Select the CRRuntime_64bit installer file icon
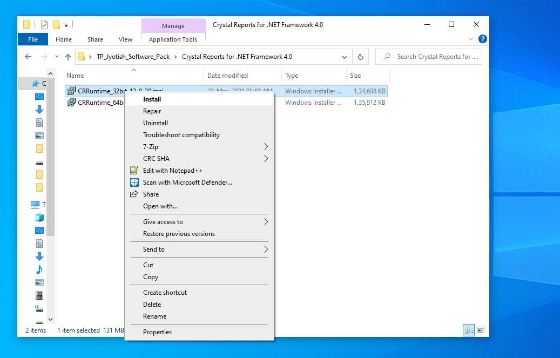The height and width of the screenshot is (358, 560). [x=71, y=103]
